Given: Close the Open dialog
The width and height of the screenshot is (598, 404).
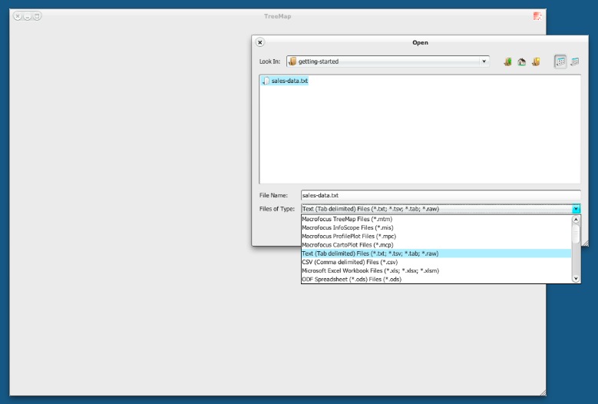Looking at the screenshot, I should tap(260, 43).
